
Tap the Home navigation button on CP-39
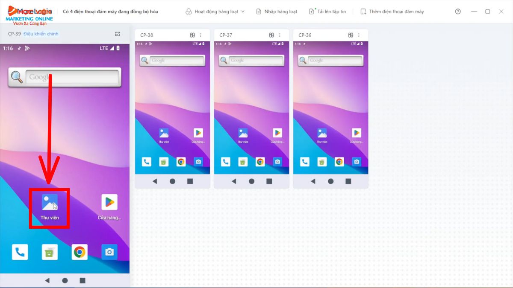(65, 280)
